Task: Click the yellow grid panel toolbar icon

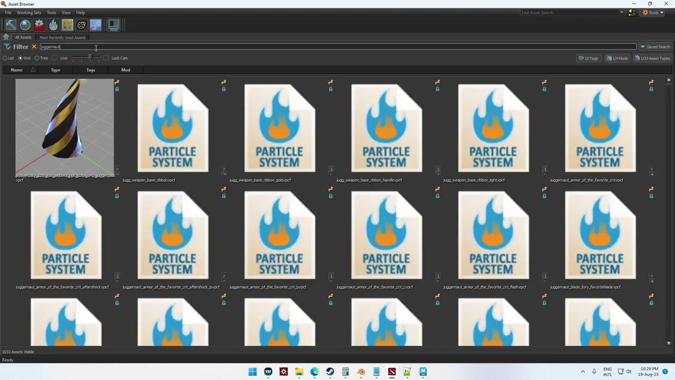Action: coord(67,25)
